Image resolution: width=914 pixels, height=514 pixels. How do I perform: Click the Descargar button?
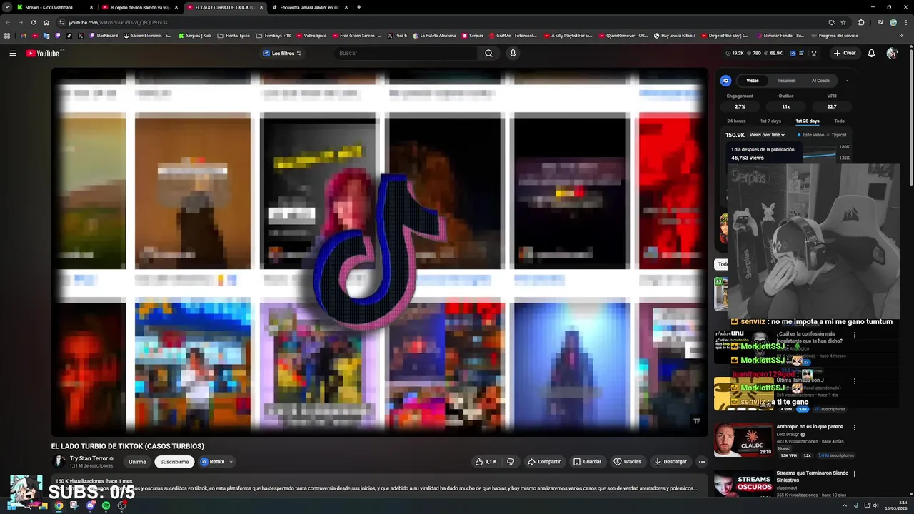[671, 462]
